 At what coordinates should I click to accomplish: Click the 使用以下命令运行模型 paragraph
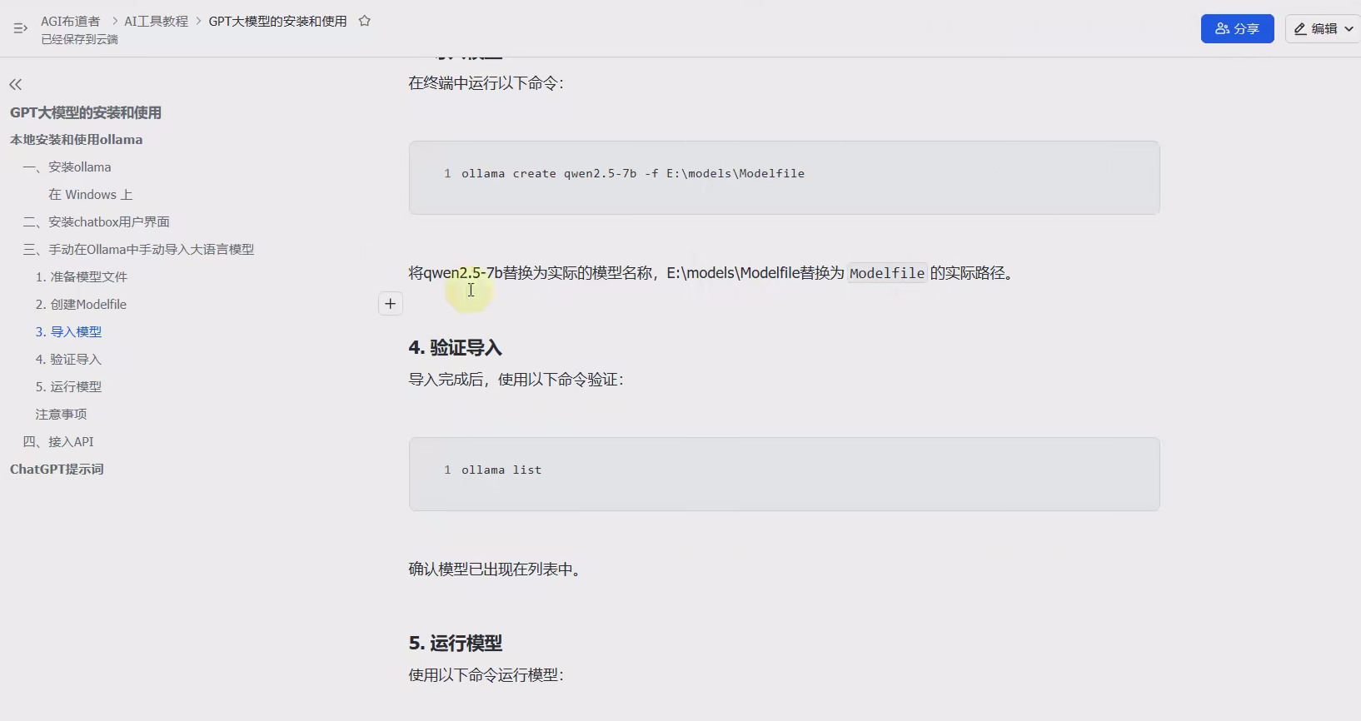486,675
